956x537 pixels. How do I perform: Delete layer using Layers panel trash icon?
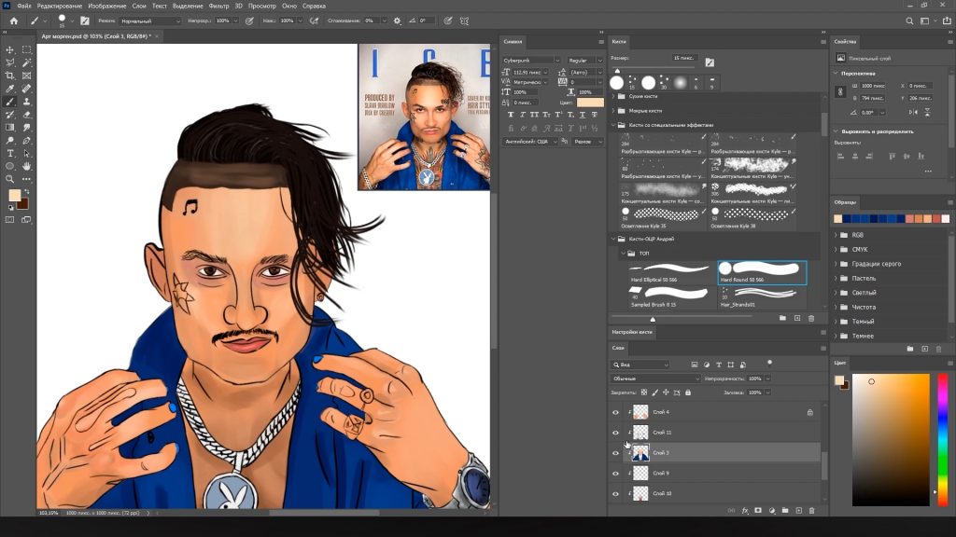point(811,510)
